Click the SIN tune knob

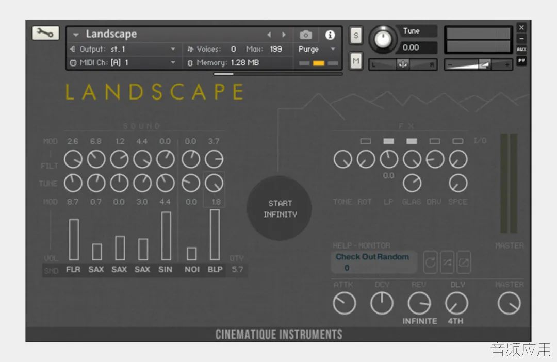pos(166,183)
